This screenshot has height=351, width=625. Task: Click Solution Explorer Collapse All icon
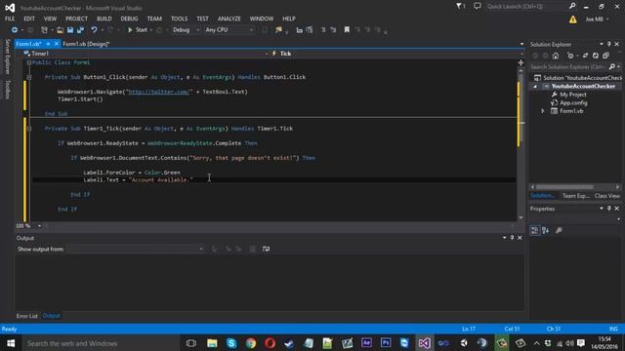(605, 56)
